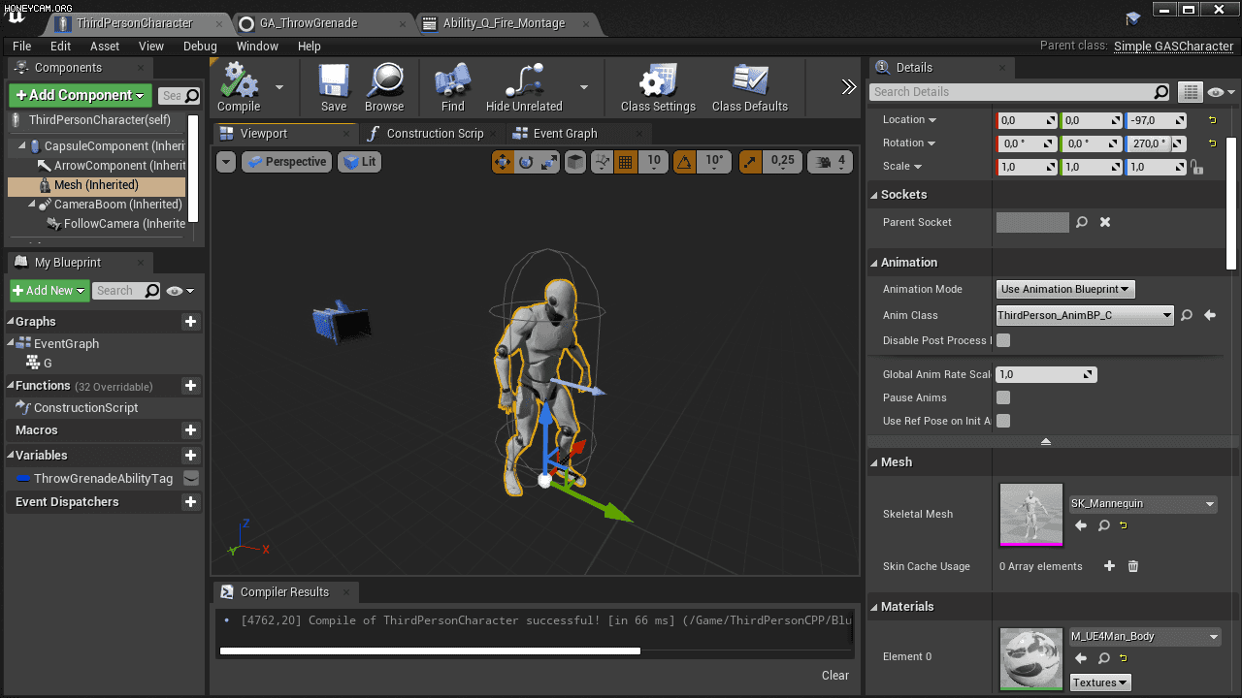The image size is (1242, 698).
Task: Expand the SK_Mannequin skeletal mesh dropdown
Action: click(x=1142, y=504)
